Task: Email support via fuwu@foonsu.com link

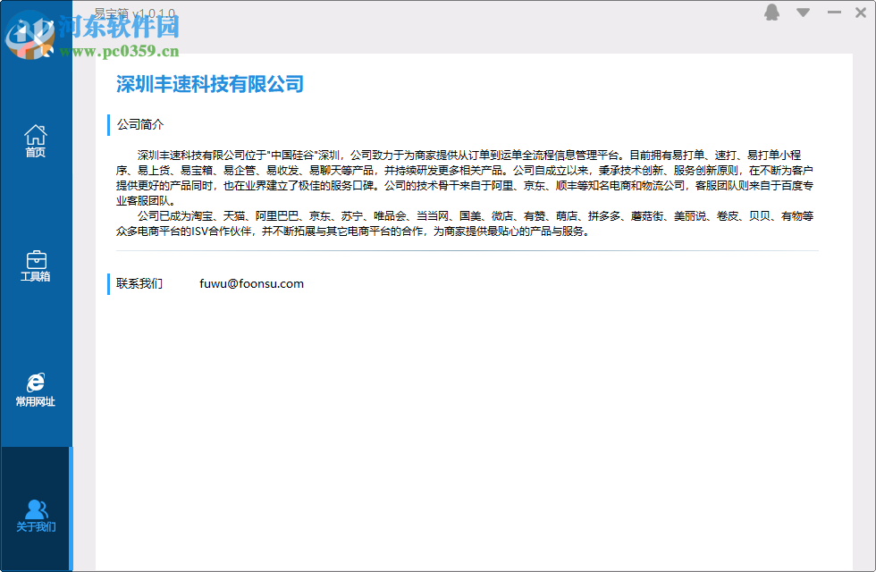Action: tap(250, 283)
